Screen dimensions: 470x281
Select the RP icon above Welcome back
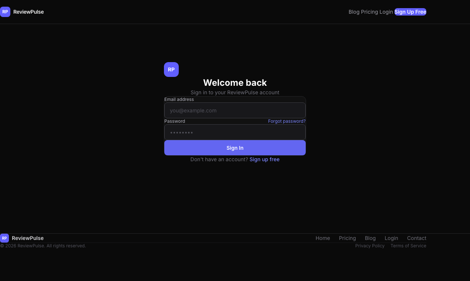click(x=171, y=70)
